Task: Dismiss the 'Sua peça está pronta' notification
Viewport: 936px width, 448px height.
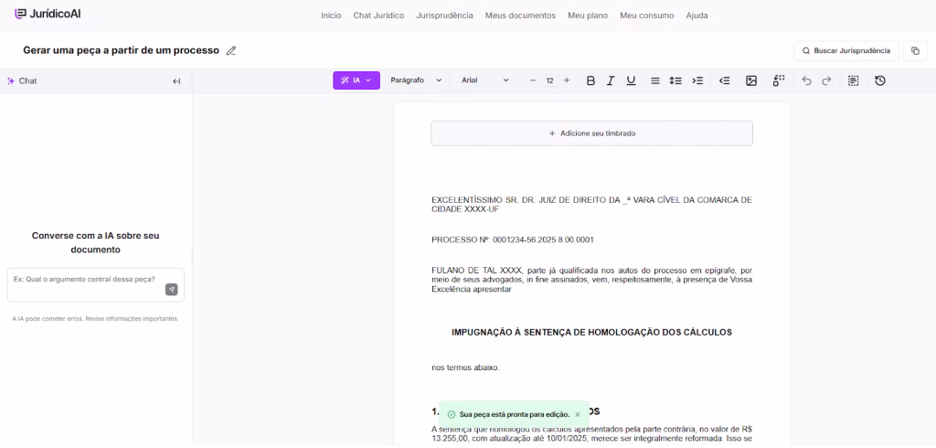Action: coord(578,414)
